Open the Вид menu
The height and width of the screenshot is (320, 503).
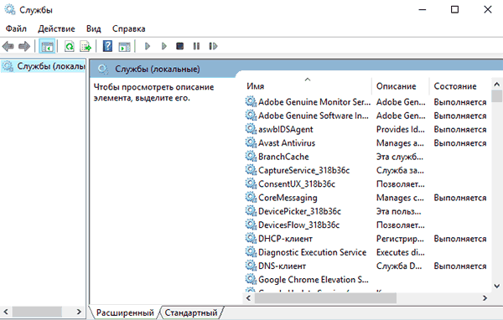93,28
